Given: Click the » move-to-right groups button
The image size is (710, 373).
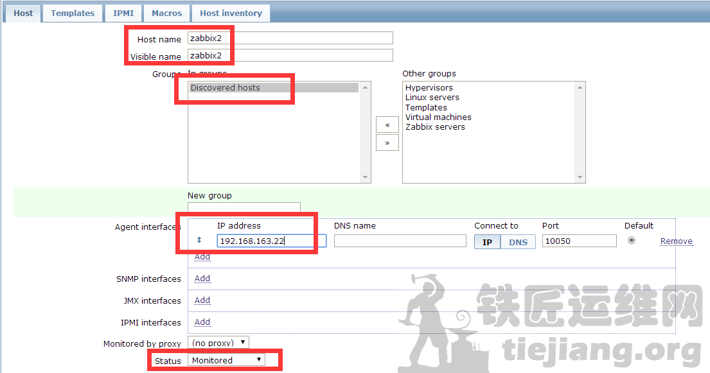Looking at the screenshot, I should (387, 143).
